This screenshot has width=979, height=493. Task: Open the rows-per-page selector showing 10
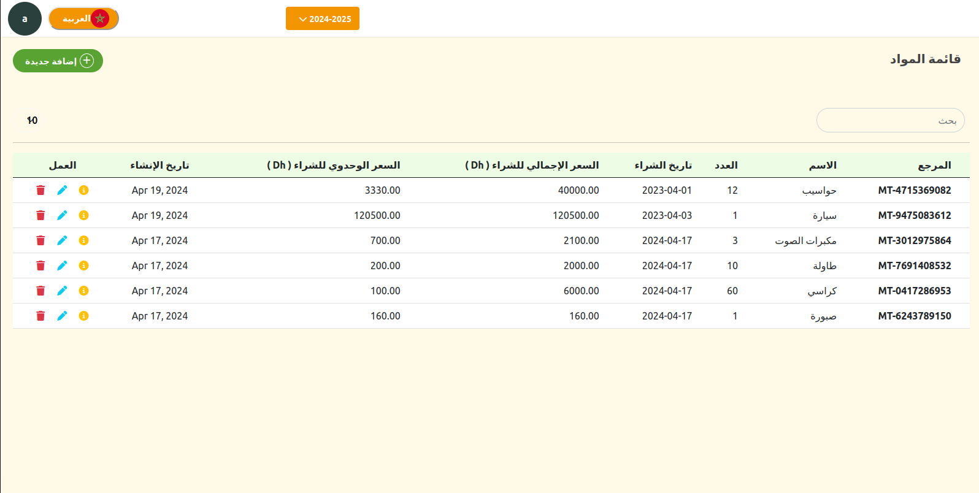pyautogui.click(x=32, y=120)
